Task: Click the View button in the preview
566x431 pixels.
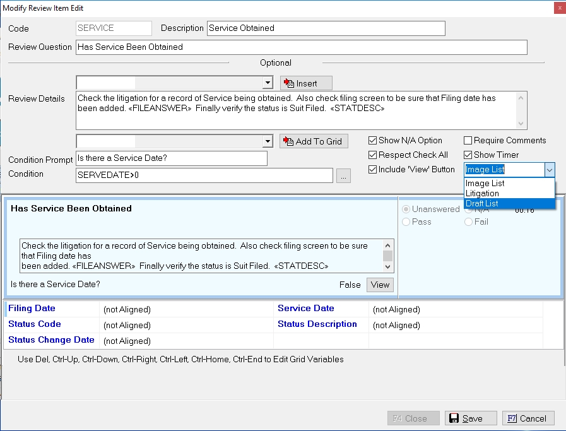Action: click(x=380, y=285)
